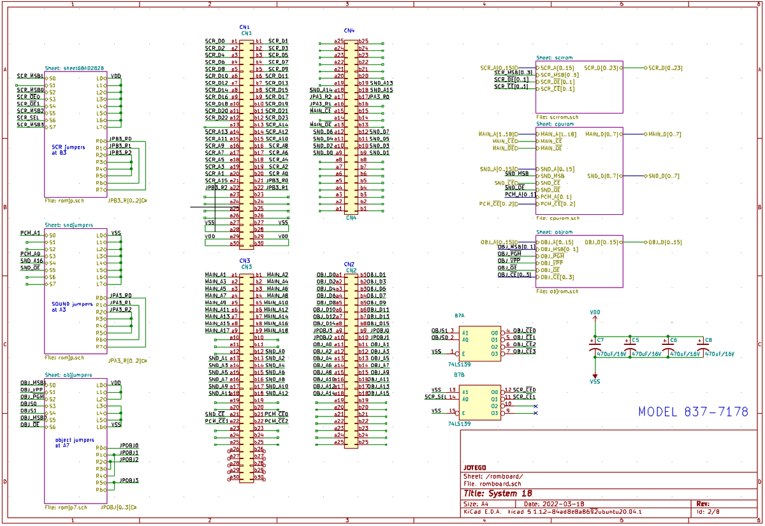Image resolution: width=765 pixels, height=526 pixels.
Task: Click the 'File: objrom.sch' label
Action: tap(557, 291)
